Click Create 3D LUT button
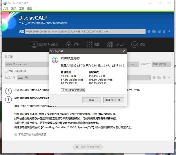The height and width of the screenshot is (155, 176). click(x=114, y=100)
